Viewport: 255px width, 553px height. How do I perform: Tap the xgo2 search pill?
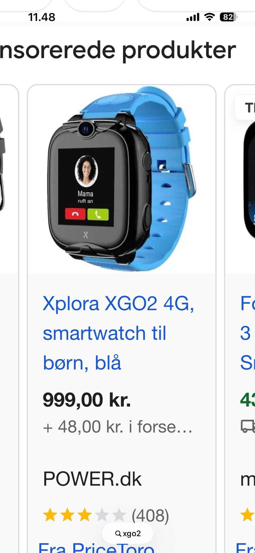click(127, 534)
